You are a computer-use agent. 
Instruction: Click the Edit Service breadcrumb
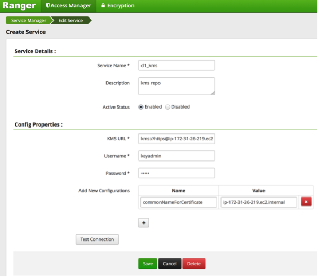tap(70, 21)
